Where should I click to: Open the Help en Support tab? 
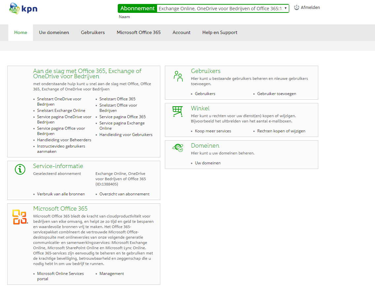[220, 32]
